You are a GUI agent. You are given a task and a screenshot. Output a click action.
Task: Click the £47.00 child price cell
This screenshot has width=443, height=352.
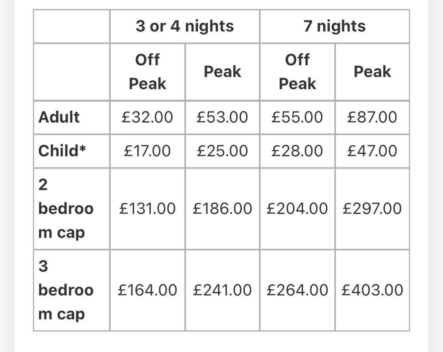click(372, 151)
